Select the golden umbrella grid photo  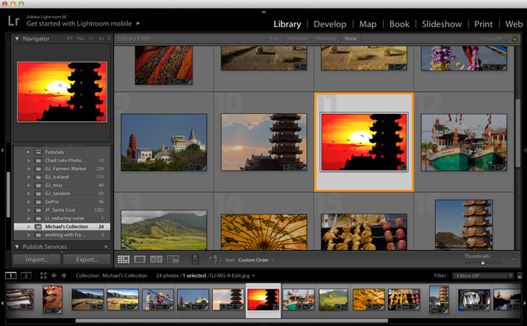point(264,232)
